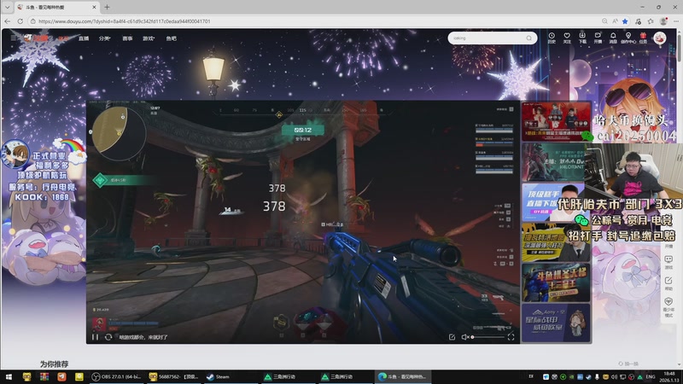
Task: Bookmark this page with the star
Action: coord(625,20)
